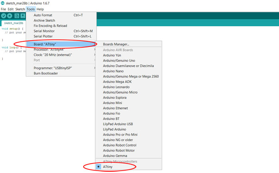
Task: Close the Tools menu in menu bar
Action: click(x=31, y=9)
